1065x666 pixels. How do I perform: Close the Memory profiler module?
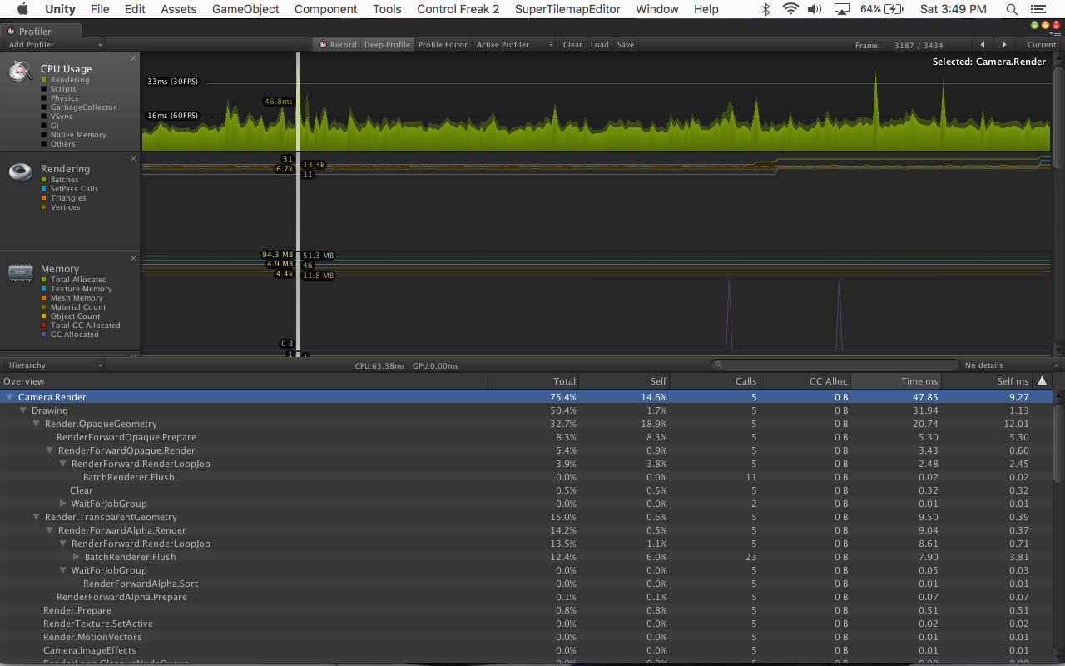pos(134,258)
